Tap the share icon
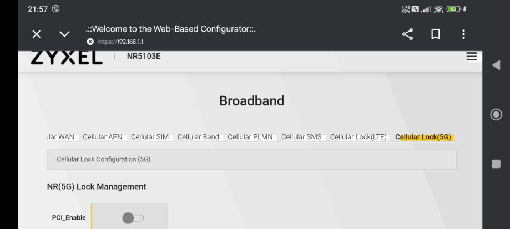The width and height of the screenshot is (510, 229). click(408, 34)
